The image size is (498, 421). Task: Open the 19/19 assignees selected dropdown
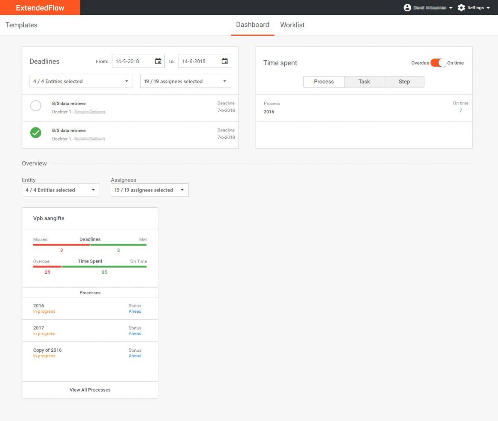coord(185,81)
